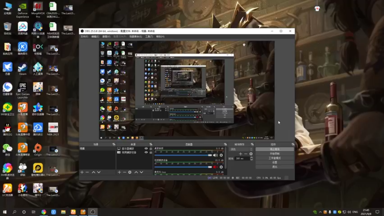Viewport: 384px width, 216px height.
Task: Remove selected source with the Sources minus icon
Action: click(124, 172)
